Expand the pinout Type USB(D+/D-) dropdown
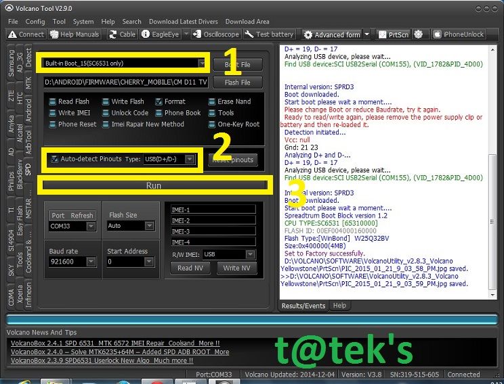This screenshot has width=504, height=384. 190,160
